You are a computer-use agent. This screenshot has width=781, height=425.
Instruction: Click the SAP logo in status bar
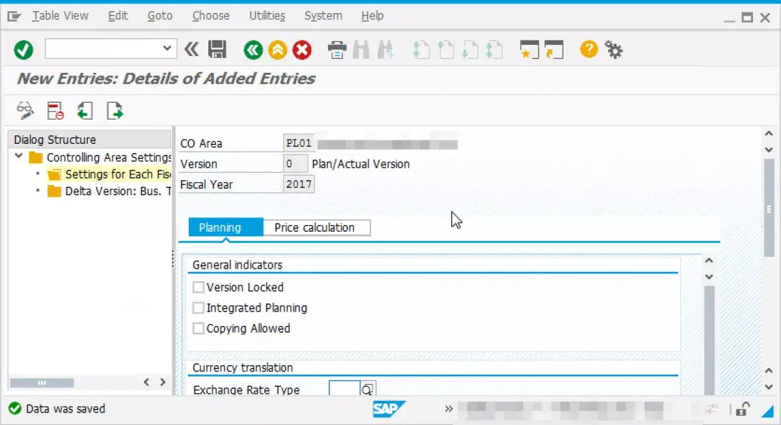tap(389, 409)
